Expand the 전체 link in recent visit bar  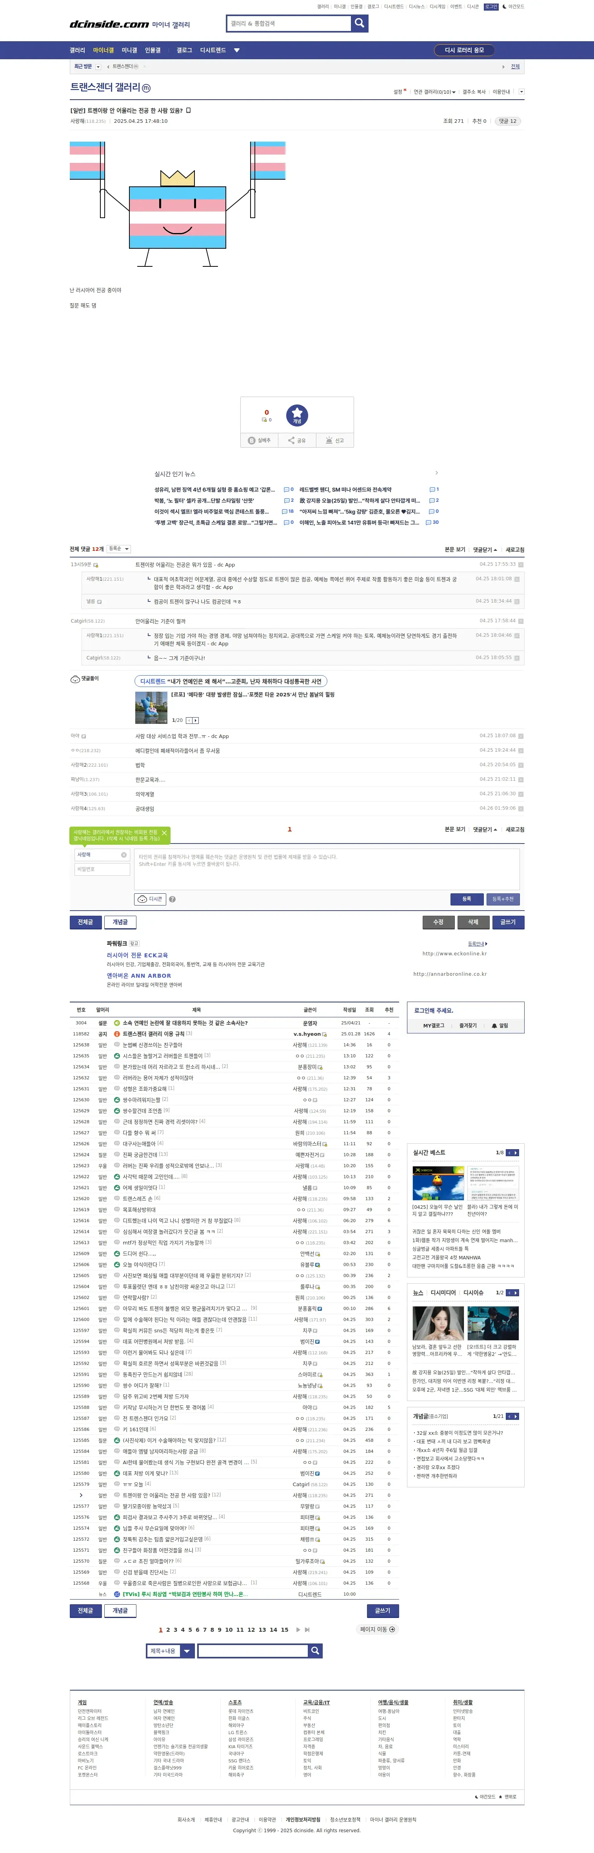515,67
